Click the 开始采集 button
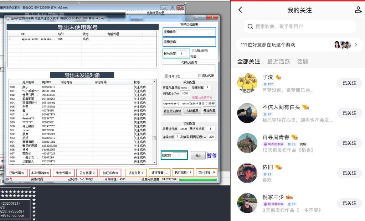 click(x=210, y=110)
